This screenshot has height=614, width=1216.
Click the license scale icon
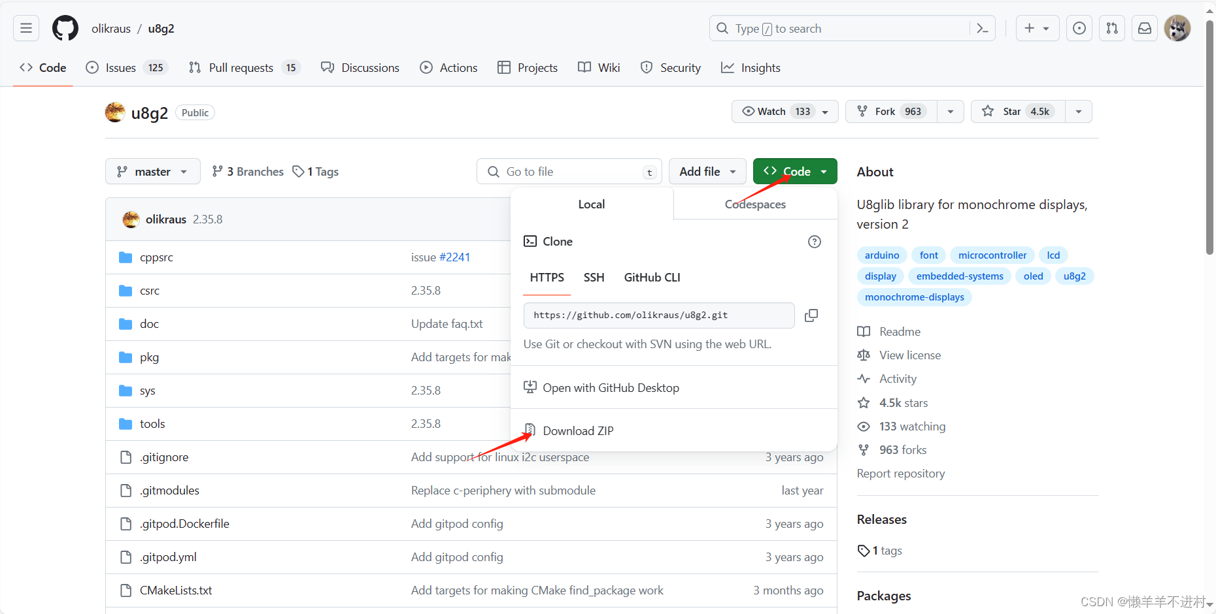coord(864,355)
